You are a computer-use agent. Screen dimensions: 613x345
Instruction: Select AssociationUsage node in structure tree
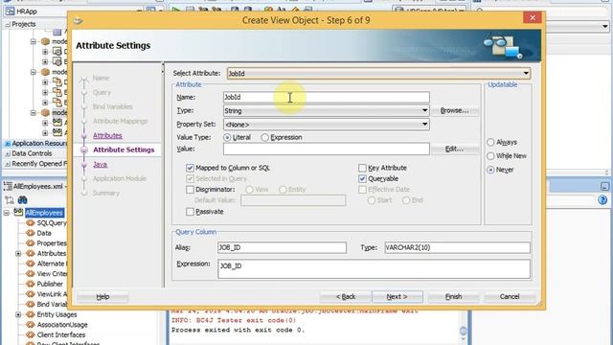click(x=62, y=325)
